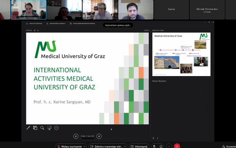The height and width of the screenshot is (148, 236).
Task: Go to the previous slide arrow
Action: (x=76, y=136)
